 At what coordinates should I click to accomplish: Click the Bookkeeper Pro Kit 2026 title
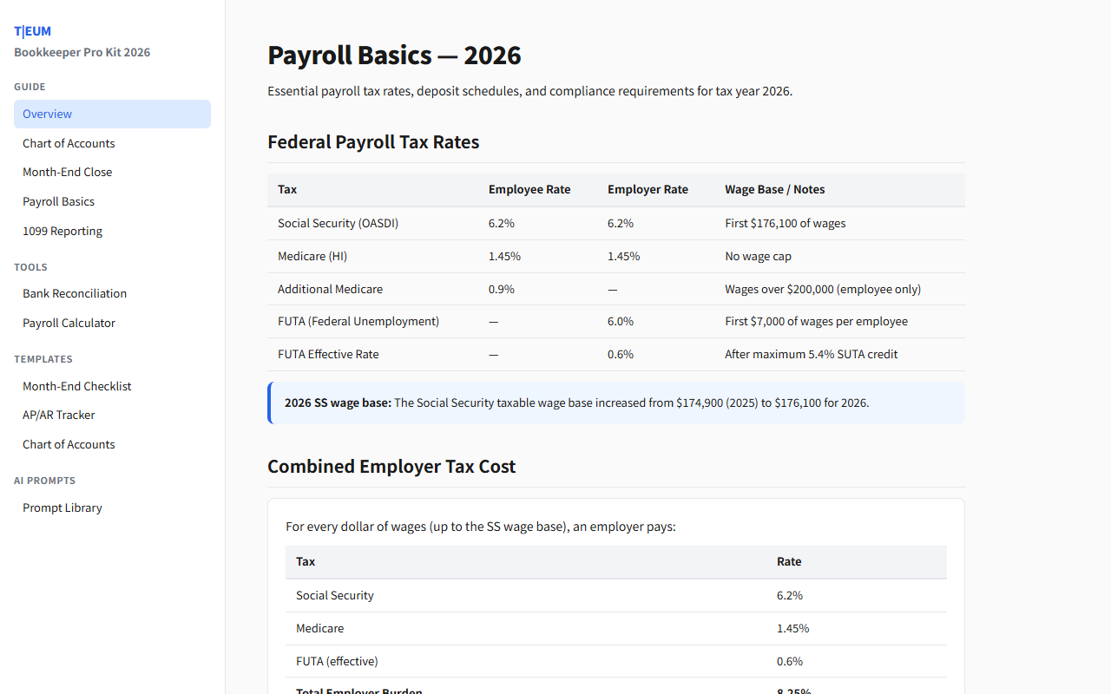[x=82, y=52]
